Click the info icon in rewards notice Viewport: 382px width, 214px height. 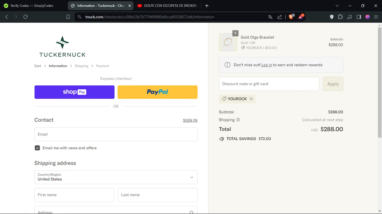pos(227,65)
